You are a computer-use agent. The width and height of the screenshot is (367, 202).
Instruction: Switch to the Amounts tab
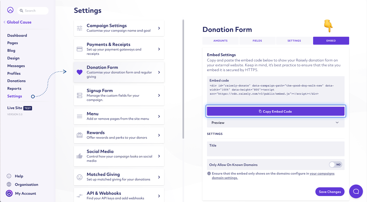(220, 41)
